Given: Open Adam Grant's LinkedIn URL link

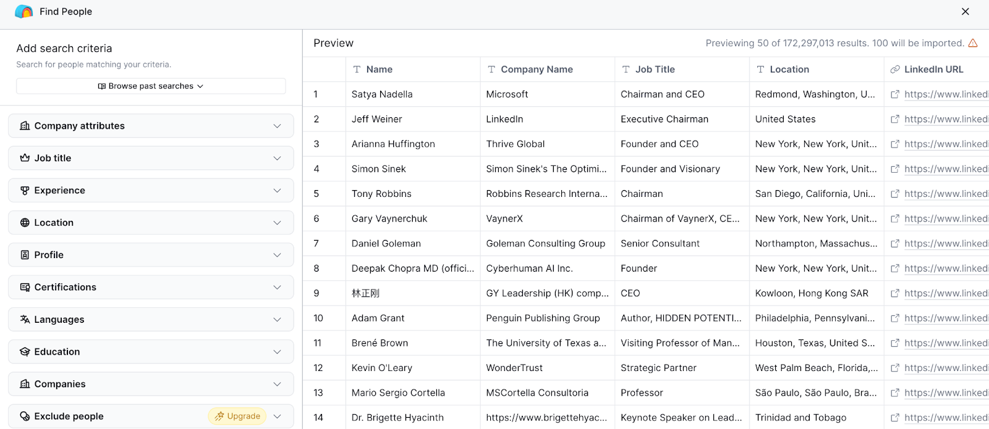Looking at the screenshot, I should (946, 319).
